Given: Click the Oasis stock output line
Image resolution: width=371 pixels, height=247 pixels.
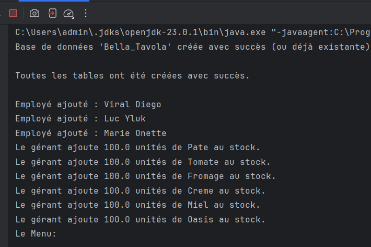Looking at the screenshot, I should (x=140, y=219).
